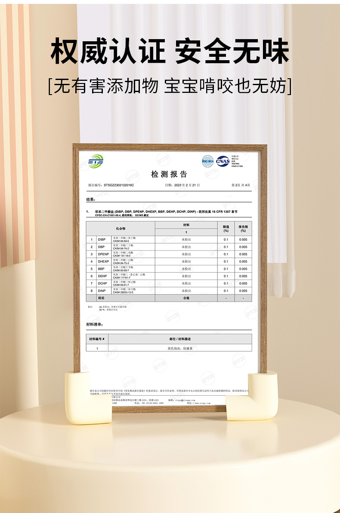Click the 材料 column header
The height and width of the screenshot is (513, 340).
coord(186,225)
